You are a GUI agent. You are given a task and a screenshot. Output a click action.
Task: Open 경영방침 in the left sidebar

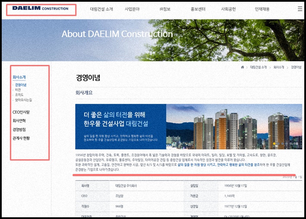[19, 129]
